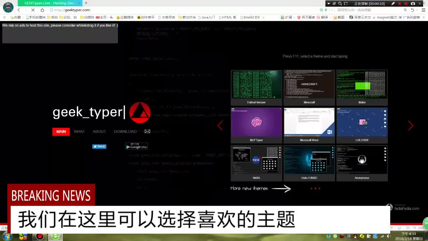Image resolution: width=428 pixels, height=241 pixels.
Task: Open the 收藏 favorites bookmark
Action: pos(15,17)
